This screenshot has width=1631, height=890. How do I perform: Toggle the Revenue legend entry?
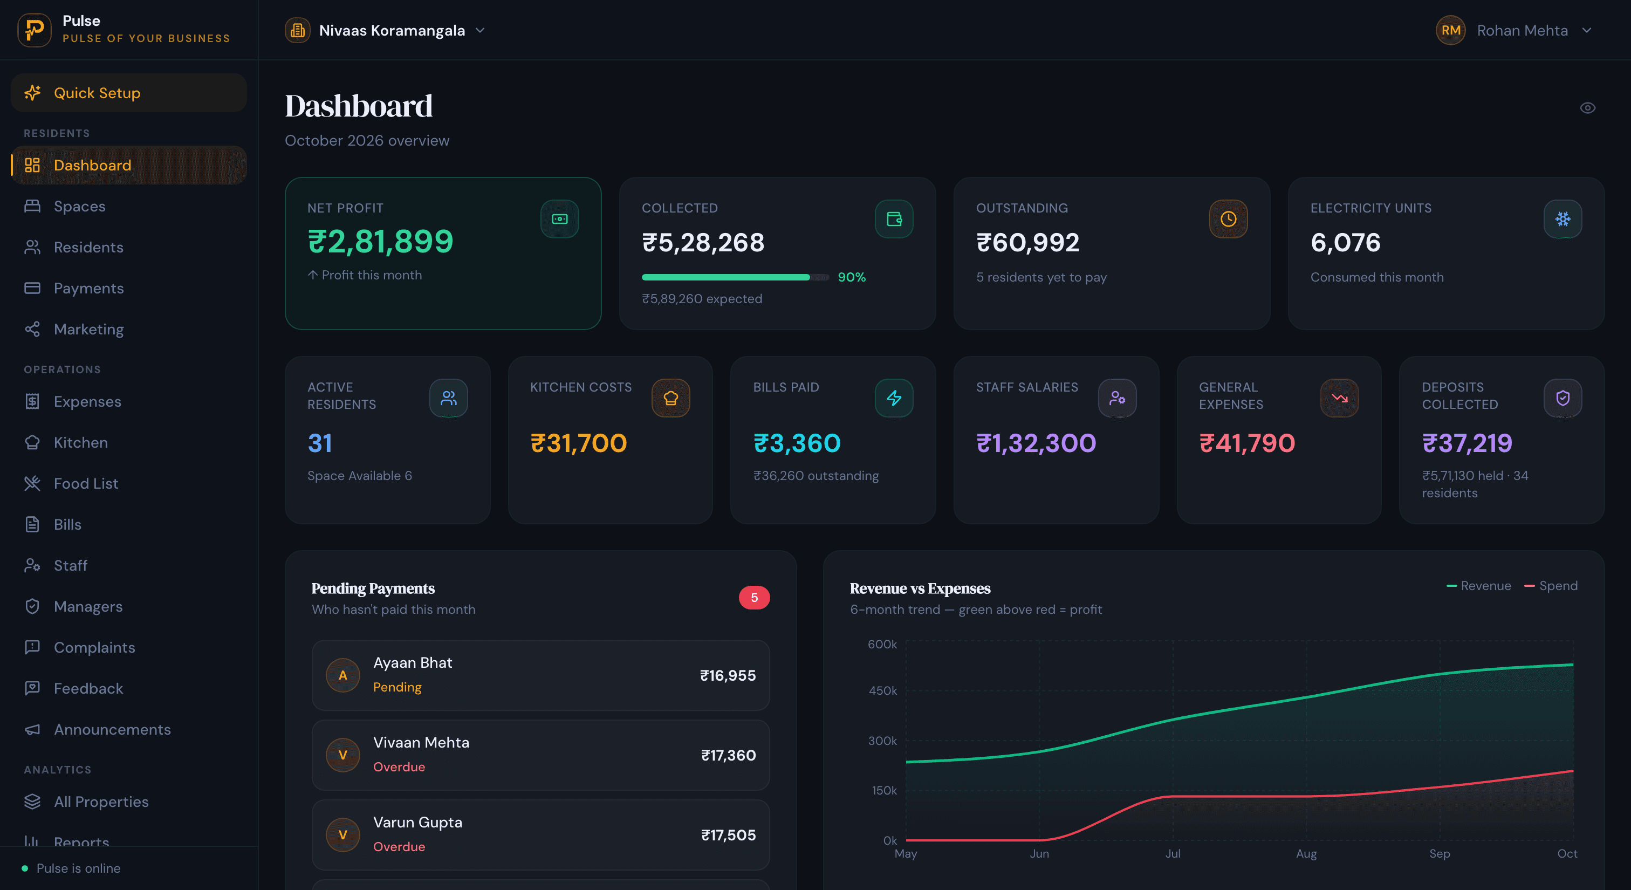click(1479, 586)
